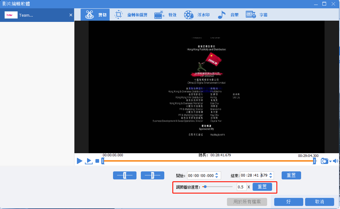
Task: Close the 影片編輯軟體 window
Action: pyautogui.click(x=333, y=4)
